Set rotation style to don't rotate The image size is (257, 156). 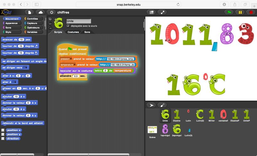point(50,28)
